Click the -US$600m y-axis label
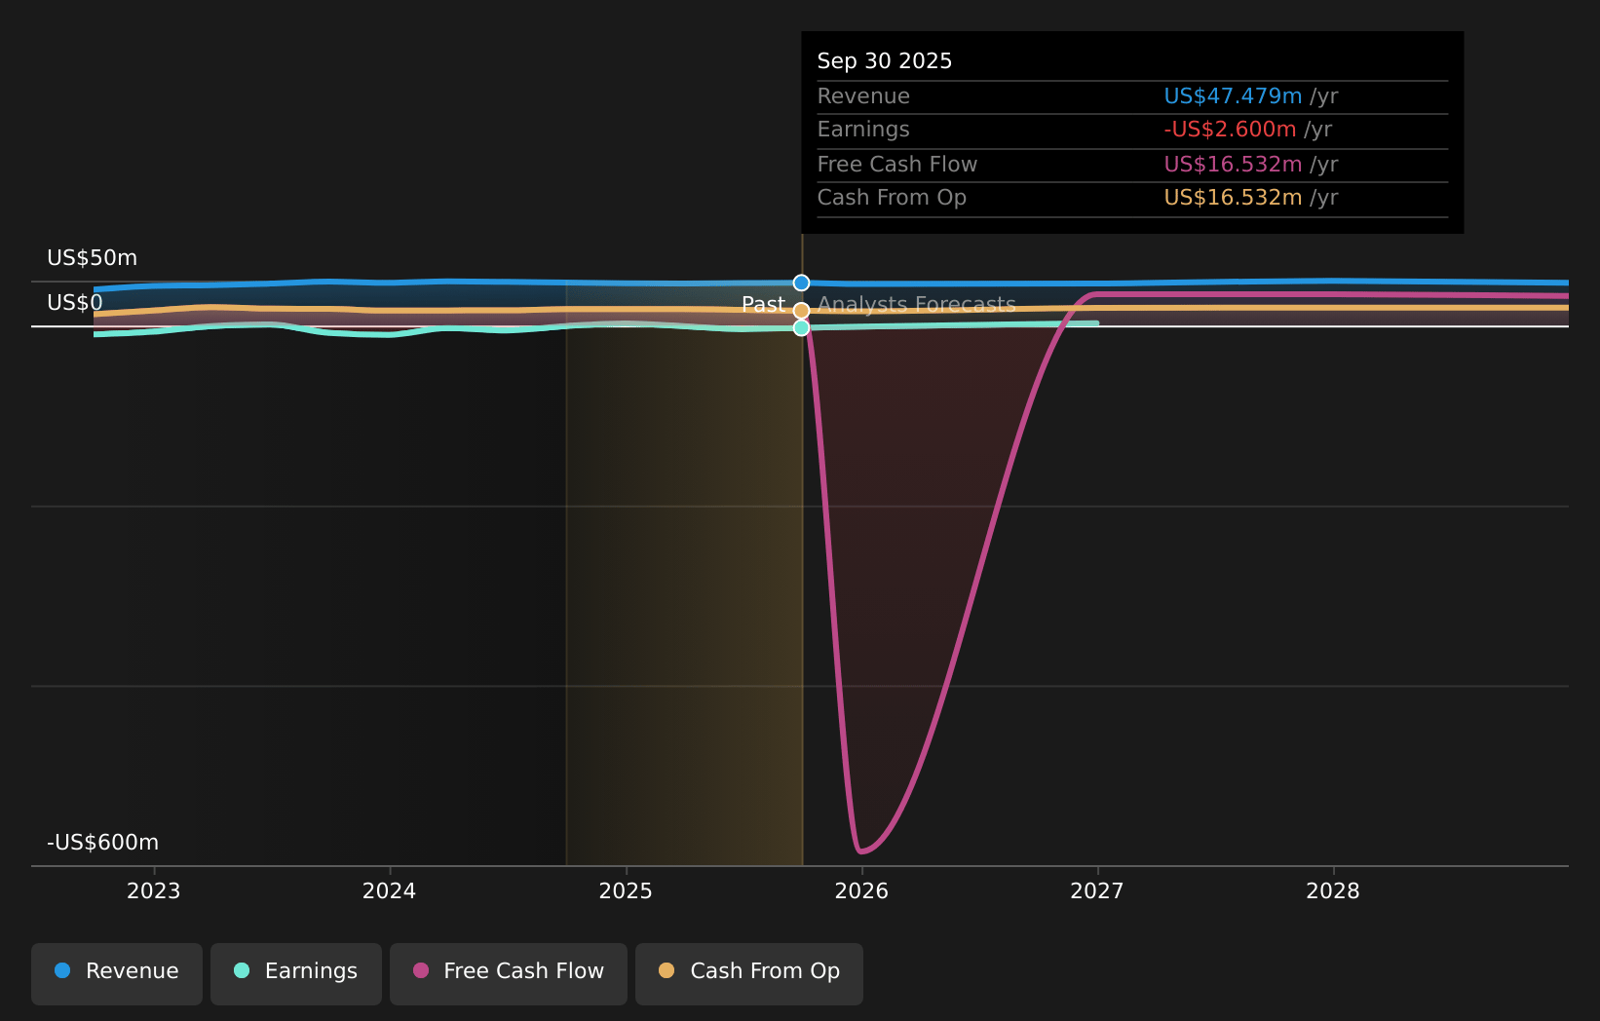This screenshot has height=1021, width=1600. (x=102, y=843)
